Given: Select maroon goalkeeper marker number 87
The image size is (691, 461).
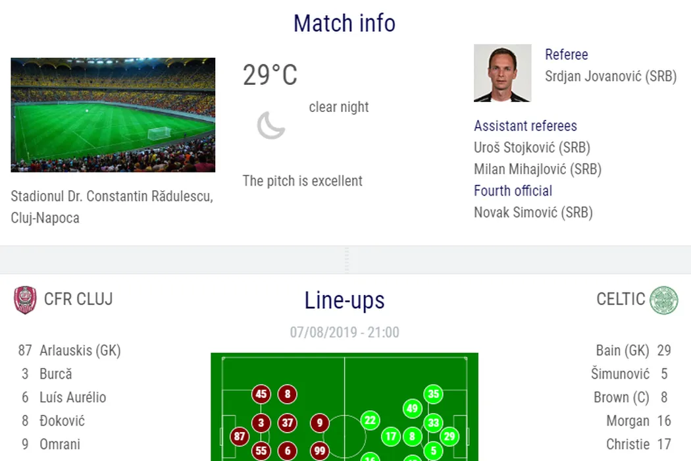Looking at the screenshot, I should coord(240,436).
